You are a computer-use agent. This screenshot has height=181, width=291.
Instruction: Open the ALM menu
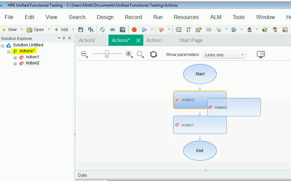coord(216,17)
